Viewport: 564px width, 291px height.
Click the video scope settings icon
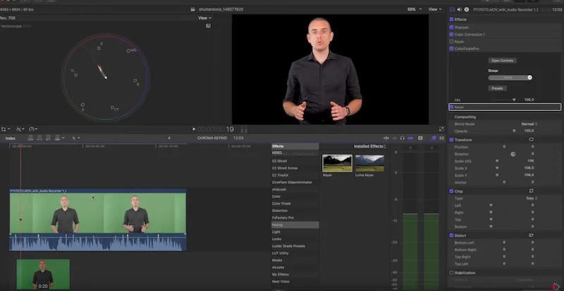(x=208, y=26)
